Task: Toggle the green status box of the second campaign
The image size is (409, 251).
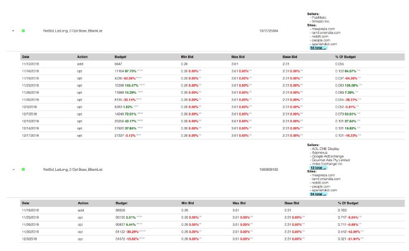Action: (x=23, y=168)
